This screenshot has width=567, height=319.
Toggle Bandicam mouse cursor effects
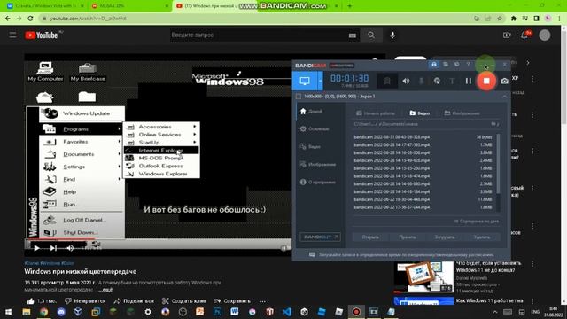pos(437,81)
